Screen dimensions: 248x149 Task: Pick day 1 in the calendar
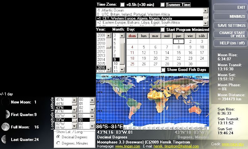pos(179,42)
